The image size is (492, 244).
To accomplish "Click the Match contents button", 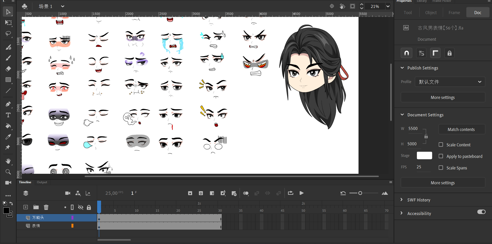I will pos(461,129).
